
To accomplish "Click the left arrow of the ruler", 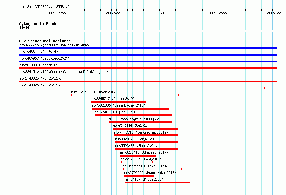I will coord(20,10).
